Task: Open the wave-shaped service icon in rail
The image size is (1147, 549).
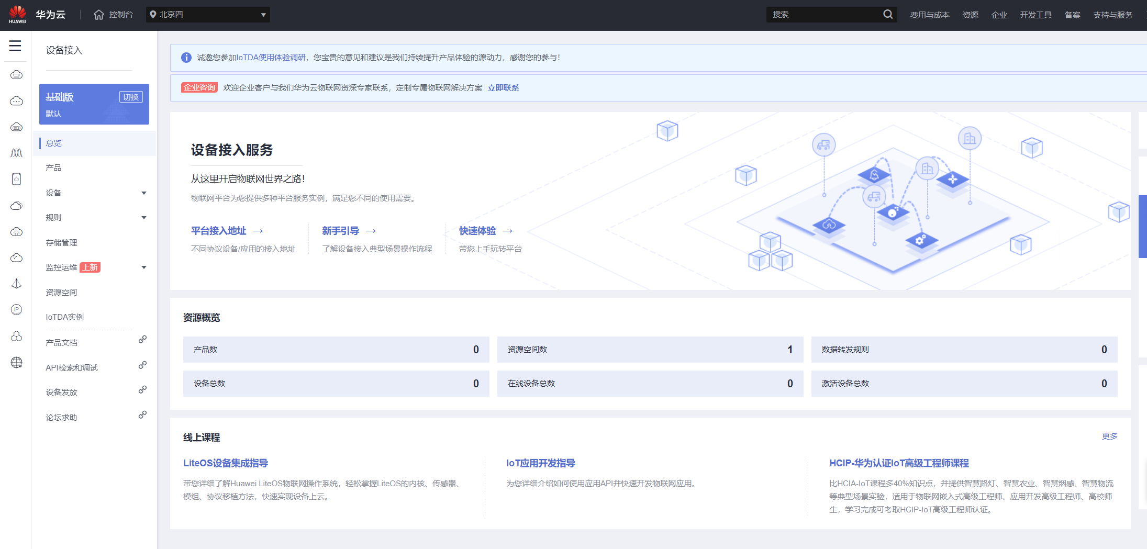Action: point(17,153)
